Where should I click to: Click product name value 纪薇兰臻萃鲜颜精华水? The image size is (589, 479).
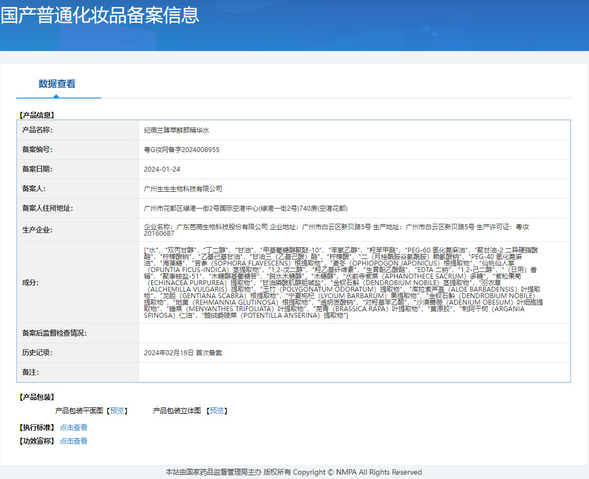(177, 130)
